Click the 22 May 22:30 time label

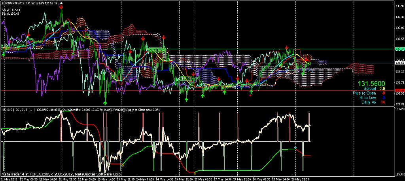67,179
